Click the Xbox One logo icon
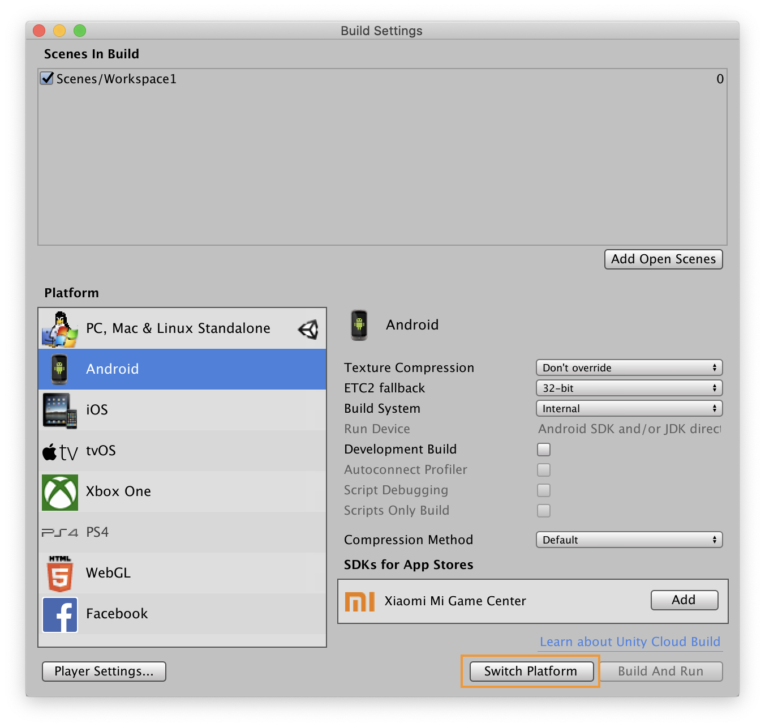Viewport: 765px width, 727px height. point(60,493)
